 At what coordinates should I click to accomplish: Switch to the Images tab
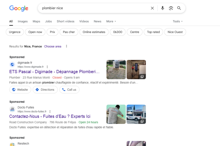click(23, 21)
